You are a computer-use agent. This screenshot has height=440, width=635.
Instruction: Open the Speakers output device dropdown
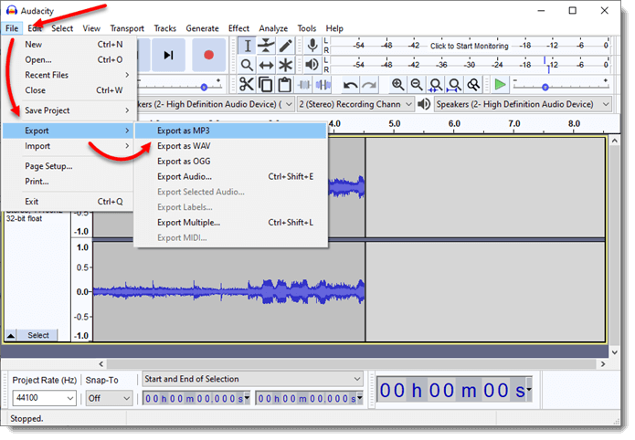click(x=523, y=104)
